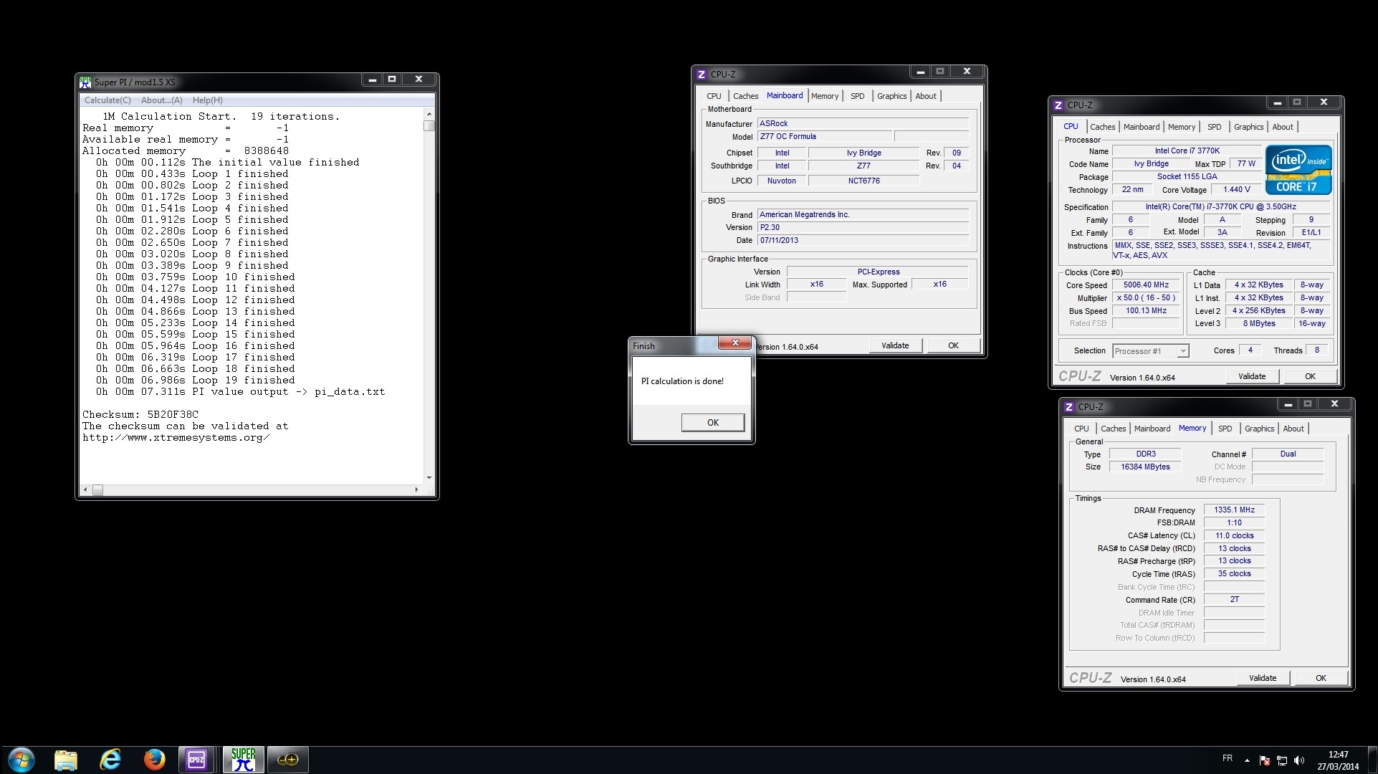Open About tab in Mainboard window

click(x=926, y=96)
